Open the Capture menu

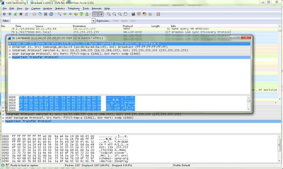[36, 8]
